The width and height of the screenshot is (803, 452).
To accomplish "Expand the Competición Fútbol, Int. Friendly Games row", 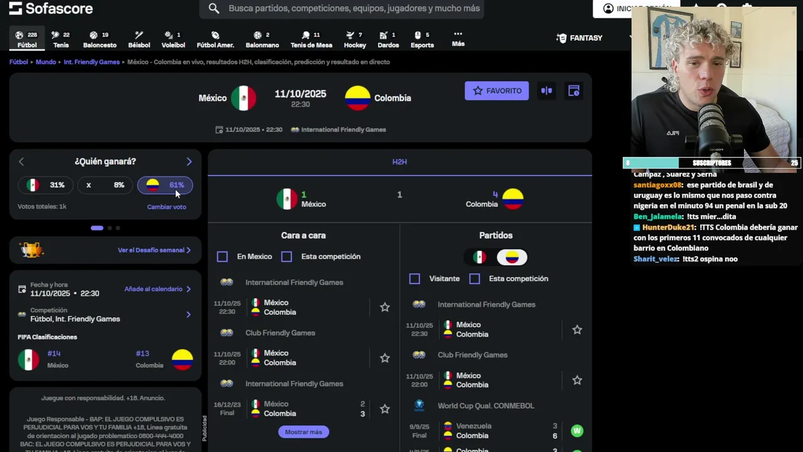I will pos(105,315).
